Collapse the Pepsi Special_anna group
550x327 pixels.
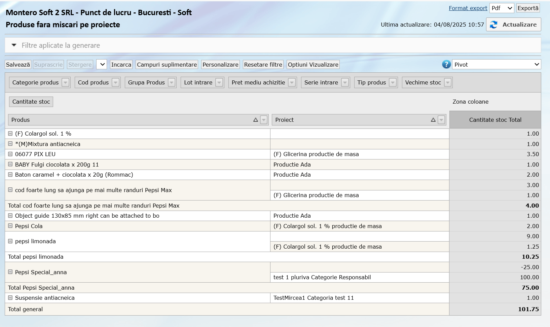click(10, 272)
